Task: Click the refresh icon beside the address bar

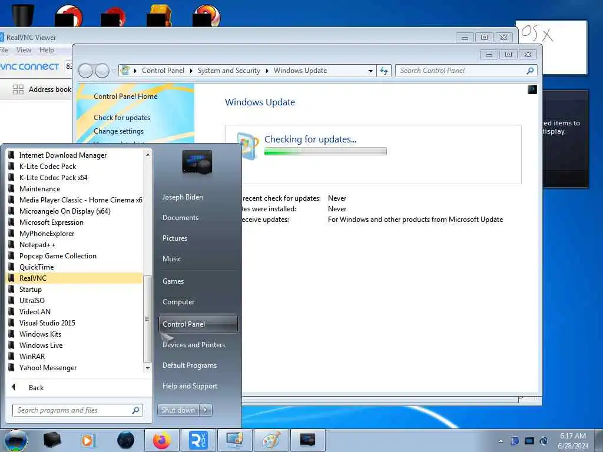Action: (384, 71)
